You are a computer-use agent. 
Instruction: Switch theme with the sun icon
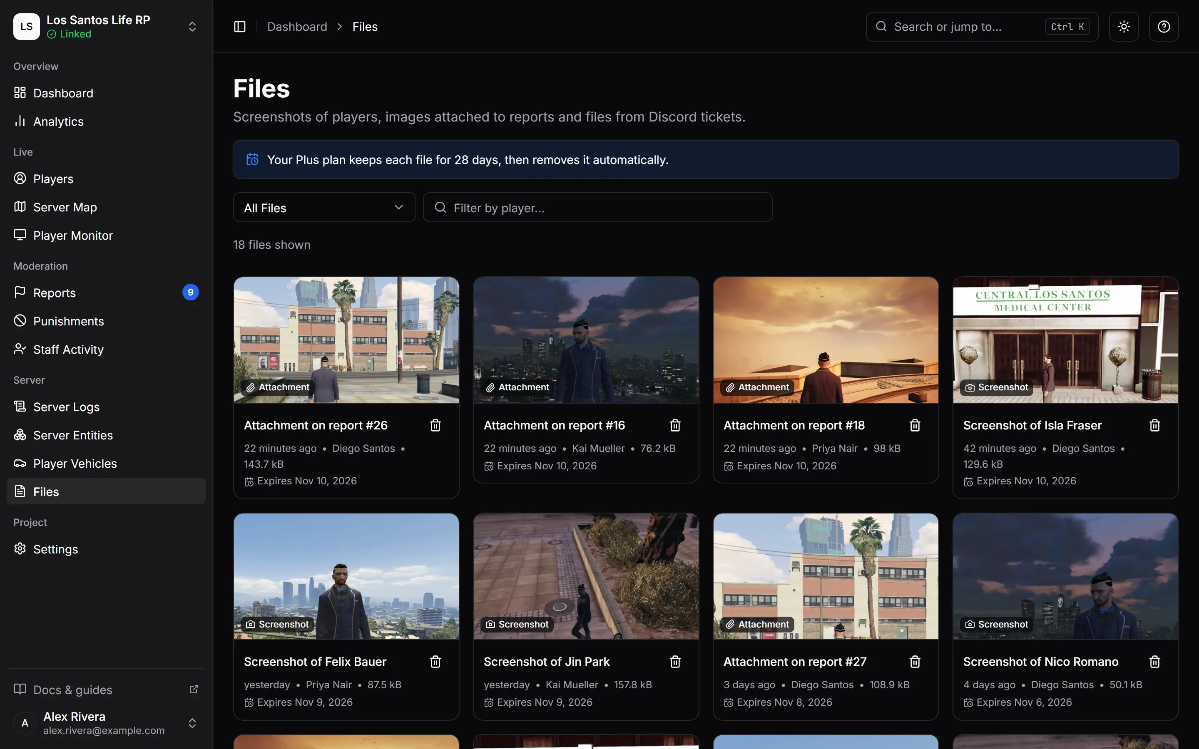tap(1124, 27)
